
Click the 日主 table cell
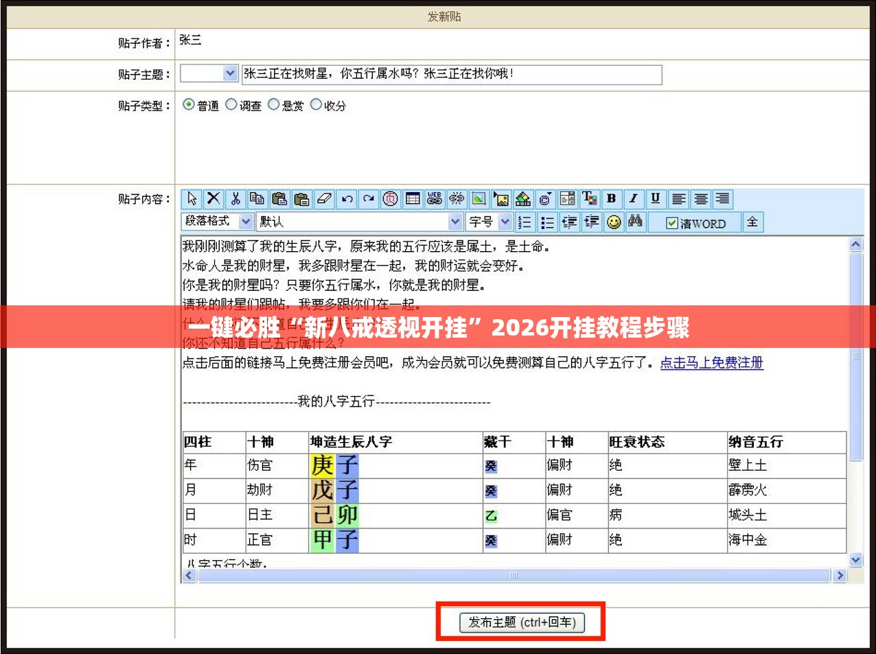[x=277, y=515]
